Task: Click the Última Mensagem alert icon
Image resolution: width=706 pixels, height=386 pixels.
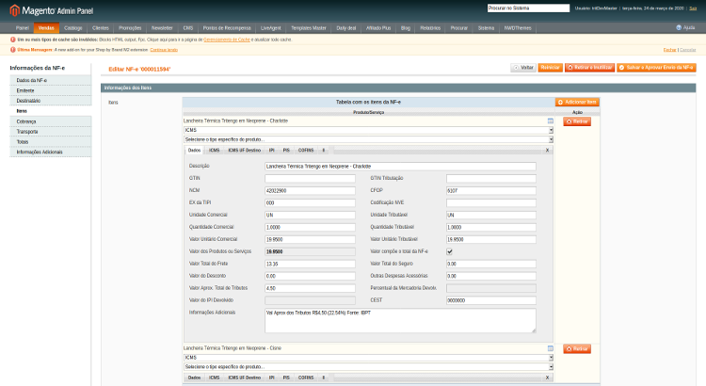Action: click(x=12, y=50)
